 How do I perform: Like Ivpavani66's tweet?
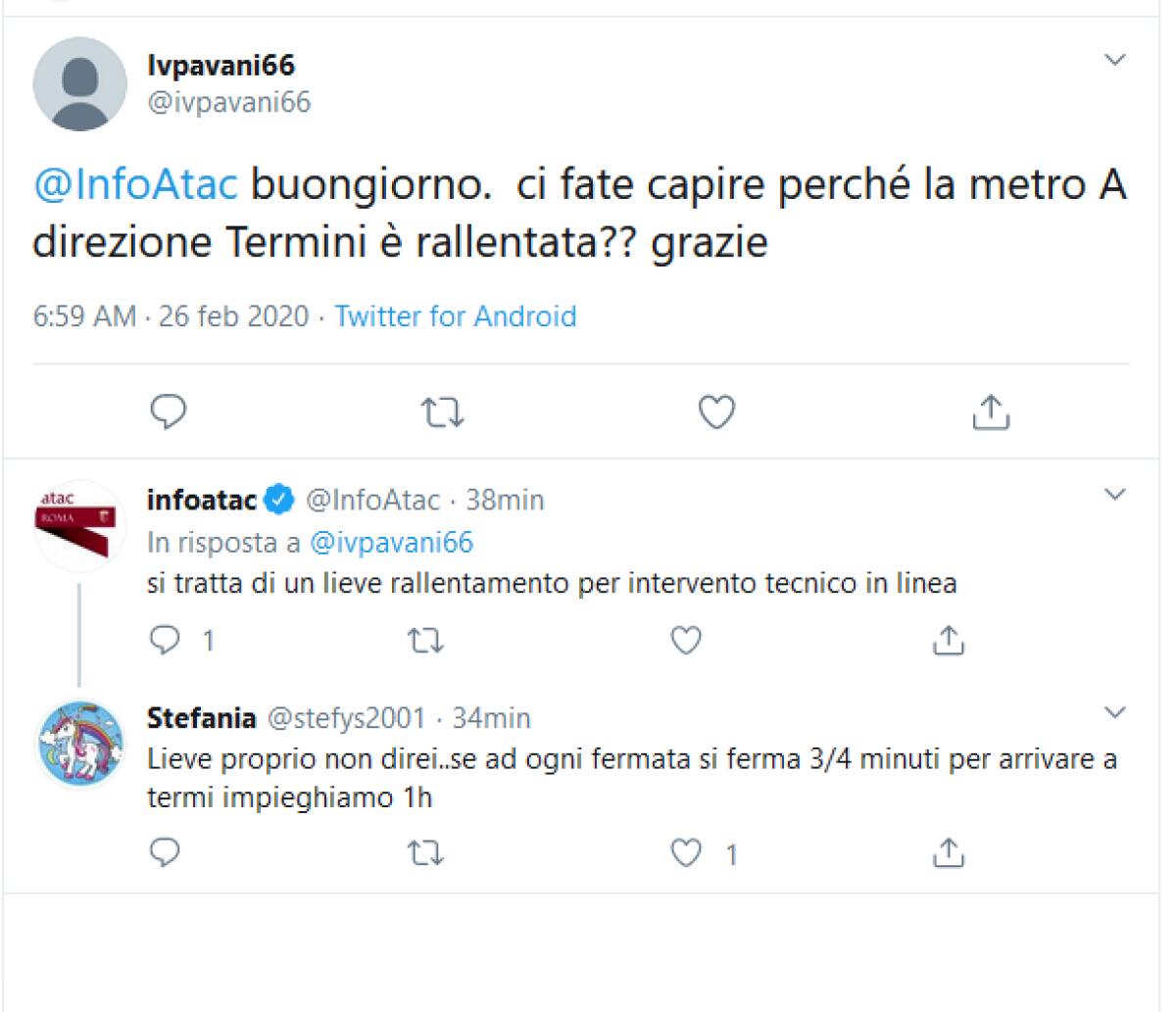coord(715,411)
